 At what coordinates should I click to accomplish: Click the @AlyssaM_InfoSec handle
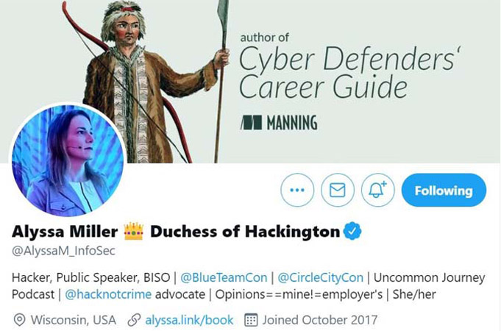tap(63, 251)
